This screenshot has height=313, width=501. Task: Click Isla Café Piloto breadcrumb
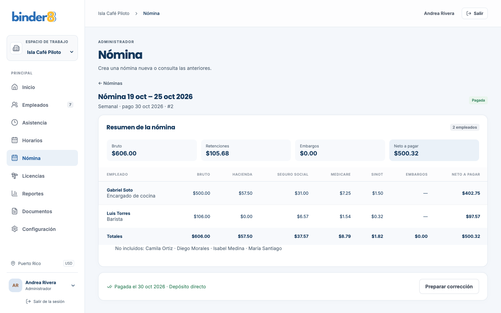tap(114, 13)
